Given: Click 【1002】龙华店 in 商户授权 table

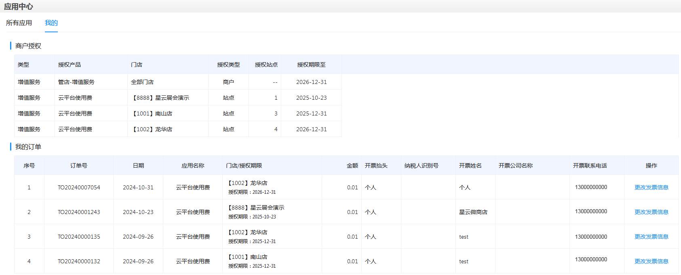Looking at the screenshot, I should coord(152,129).
